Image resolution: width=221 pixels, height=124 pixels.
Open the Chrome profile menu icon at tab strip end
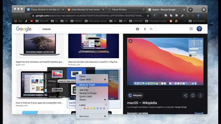click(203, 10)
